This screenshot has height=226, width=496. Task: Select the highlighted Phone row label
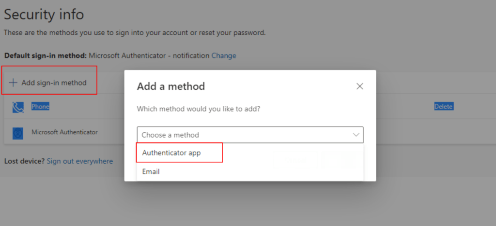(x=40, y=107)
